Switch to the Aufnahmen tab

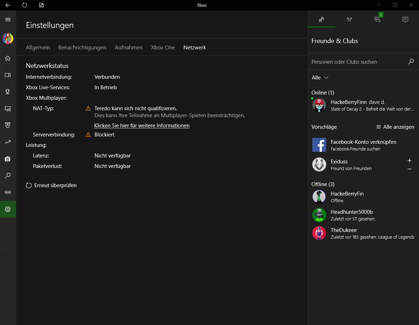[129, 48]
